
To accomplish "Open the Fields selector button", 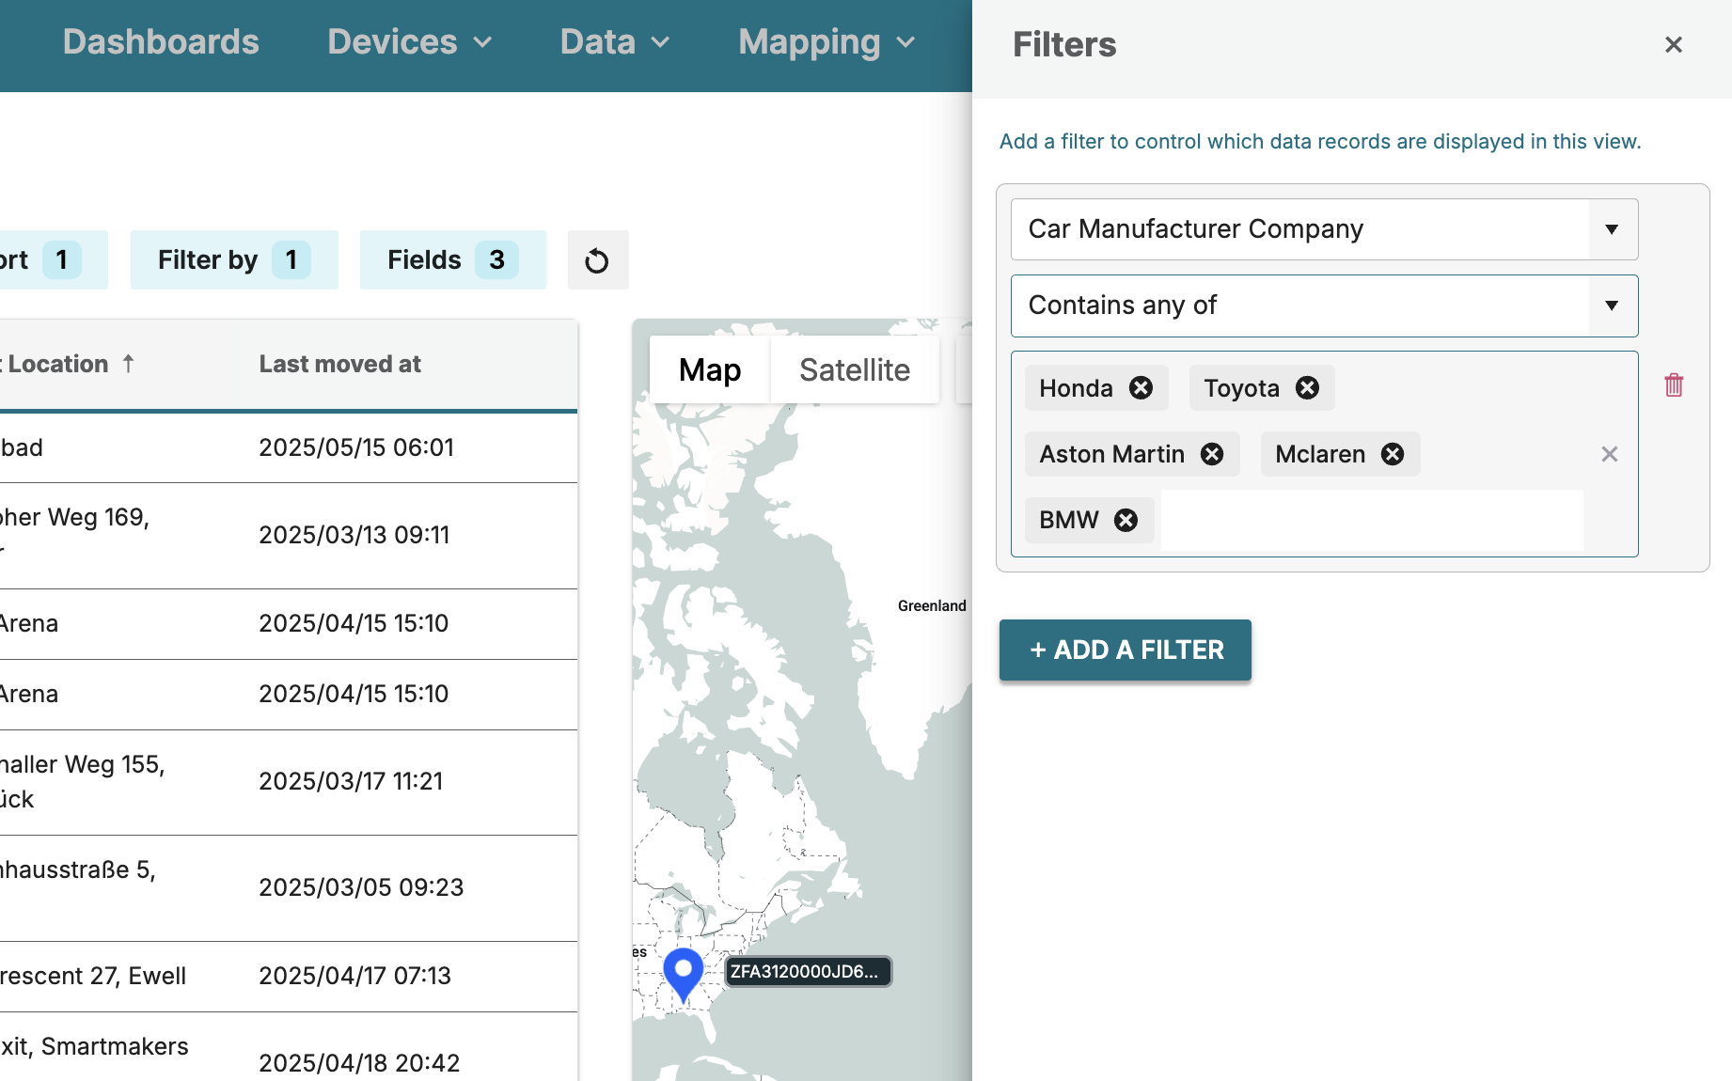I will 452,260.
